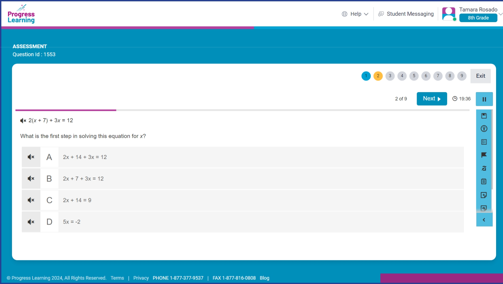
Task: Expand the Tamara Rosado account menu arrow
Action: tap(500, 14)
